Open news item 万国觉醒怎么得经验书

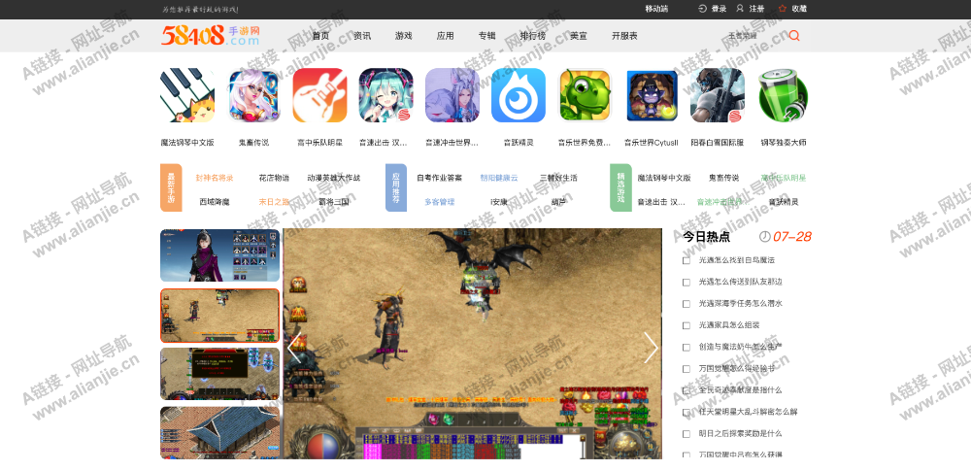coord(736,369)
